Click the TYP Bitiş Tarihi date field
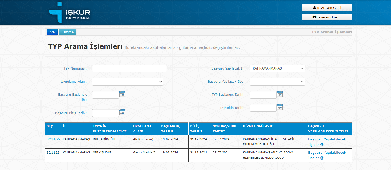The image size is (391, 170). tap(263, 108)
